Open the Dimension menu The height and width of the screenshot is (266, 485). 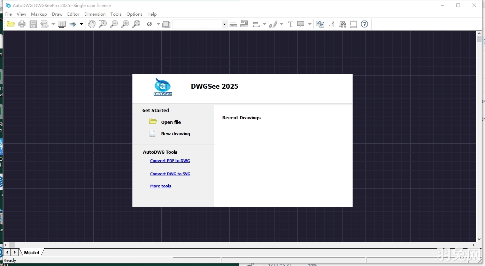tap(95, 14)
